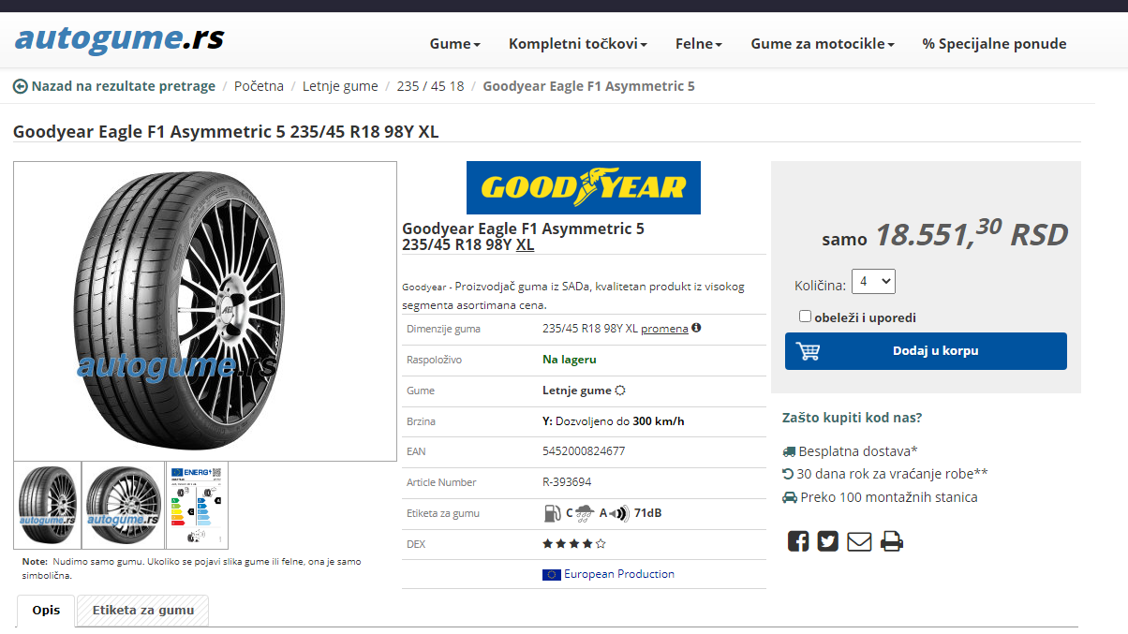Image resolution: width=1128 pixels, height=634 pixels.
Task: Expand the Felne menu
Action: [x=699, y=44]
